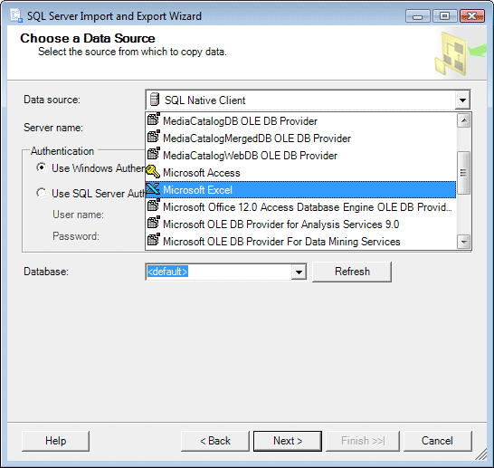Screen dimensions: 494x468
Task: Collapse the Data source dropdown arrow
Action: tap(462, 100)
